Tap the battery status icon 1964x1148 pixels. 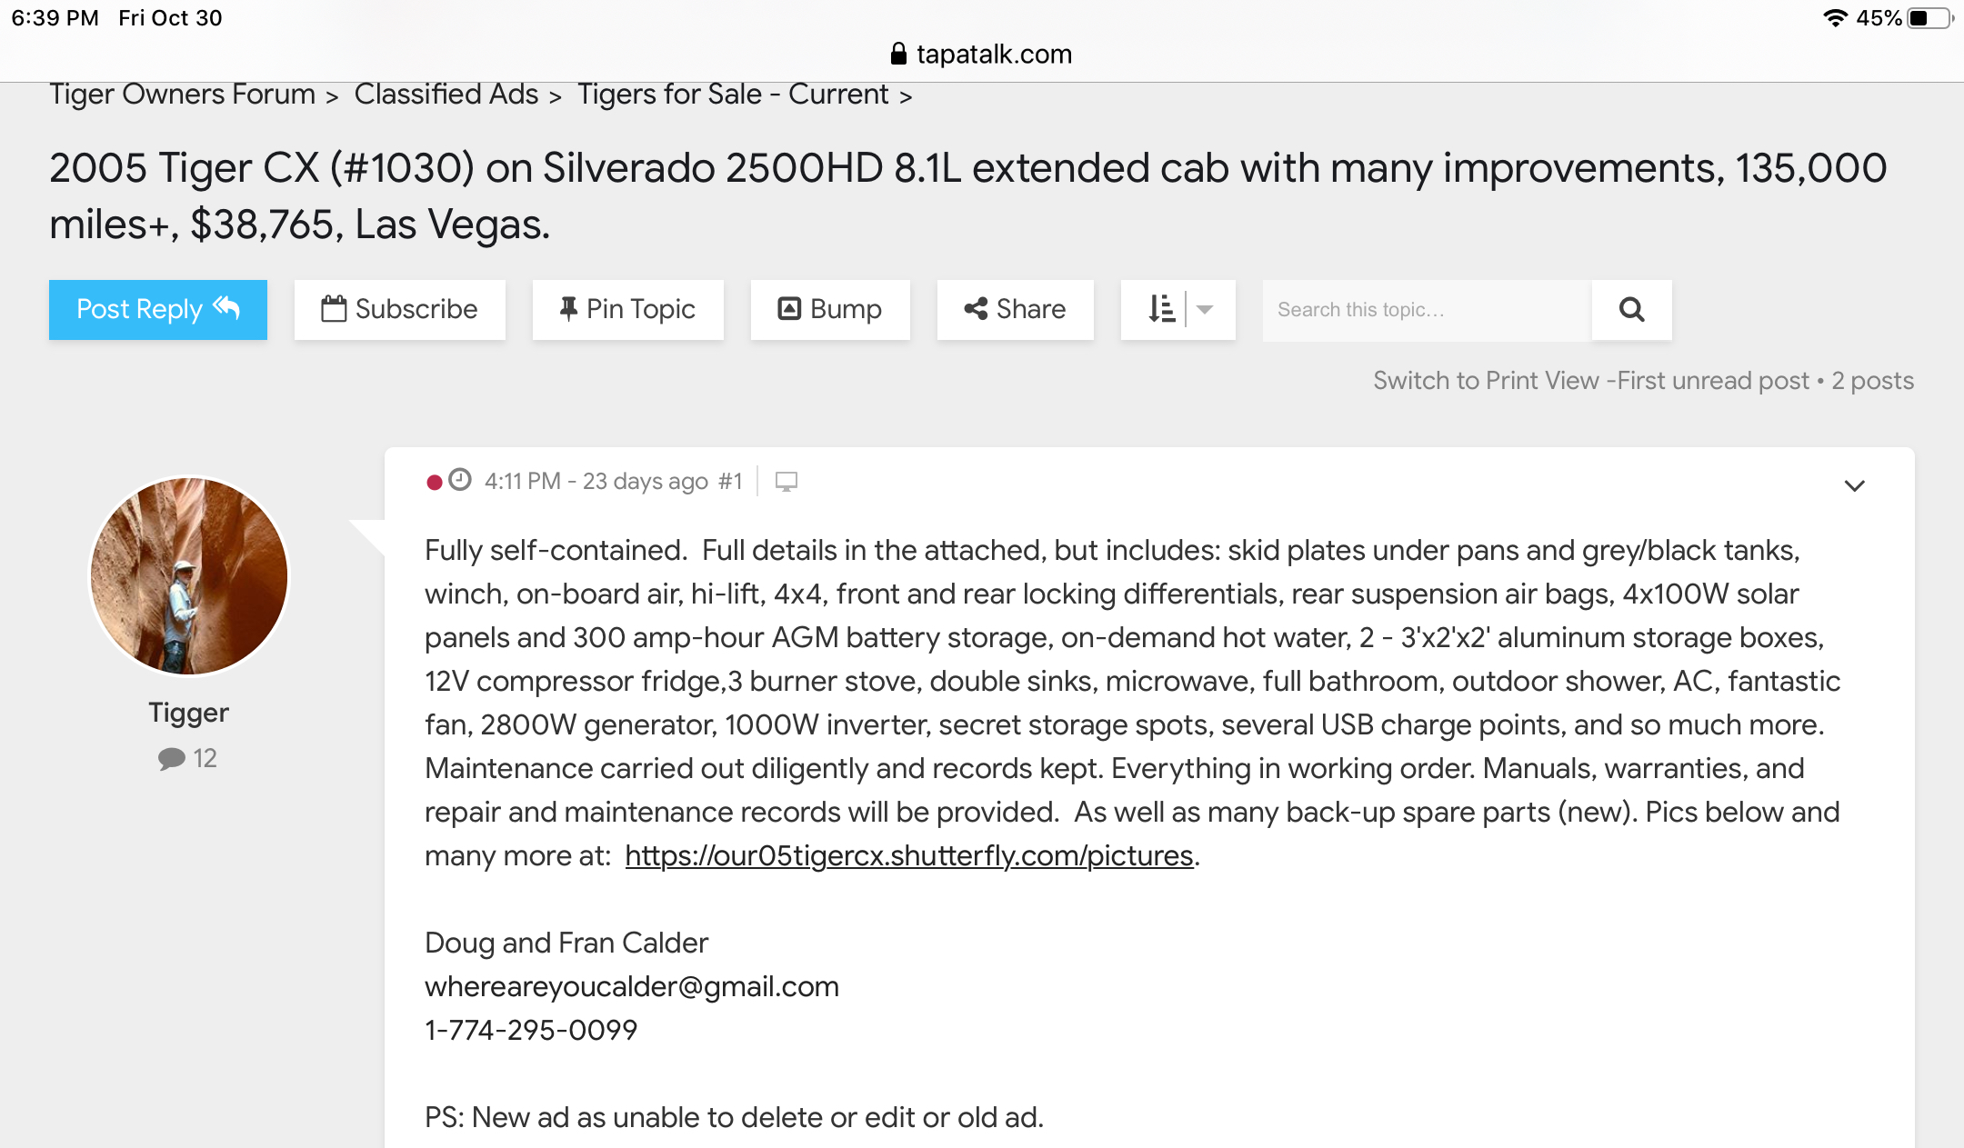pos(1929,18)
